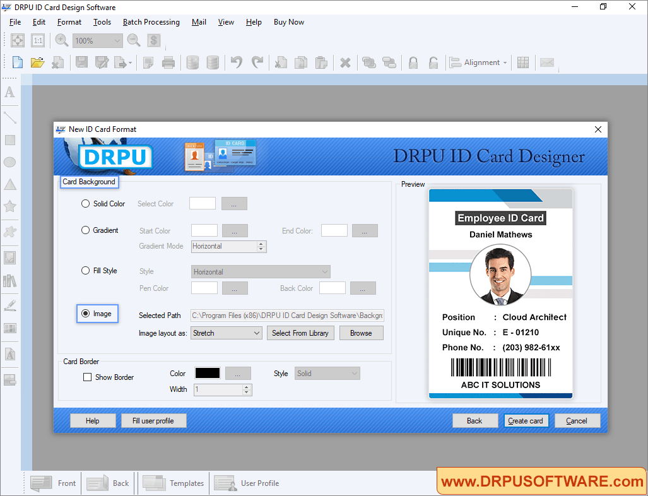Screen dimensions: 648x496
Task: Open the Image layout Stretch dropdown
Action: pos(226,333)
